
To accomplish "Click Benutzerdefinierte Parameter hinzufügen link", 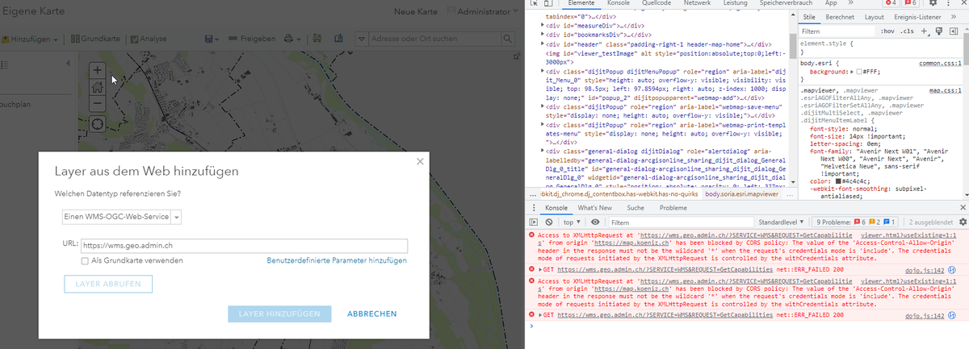I will click(337, 261).
